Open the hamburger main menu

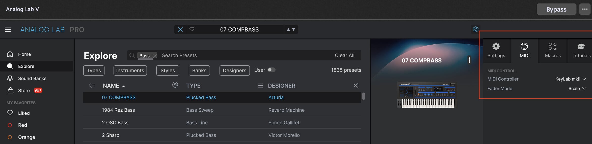pos(8,29)
